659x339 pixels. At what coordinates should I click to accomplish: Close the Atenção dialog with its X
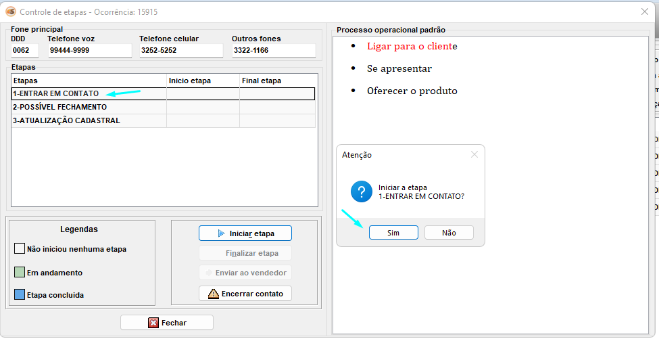474,154
